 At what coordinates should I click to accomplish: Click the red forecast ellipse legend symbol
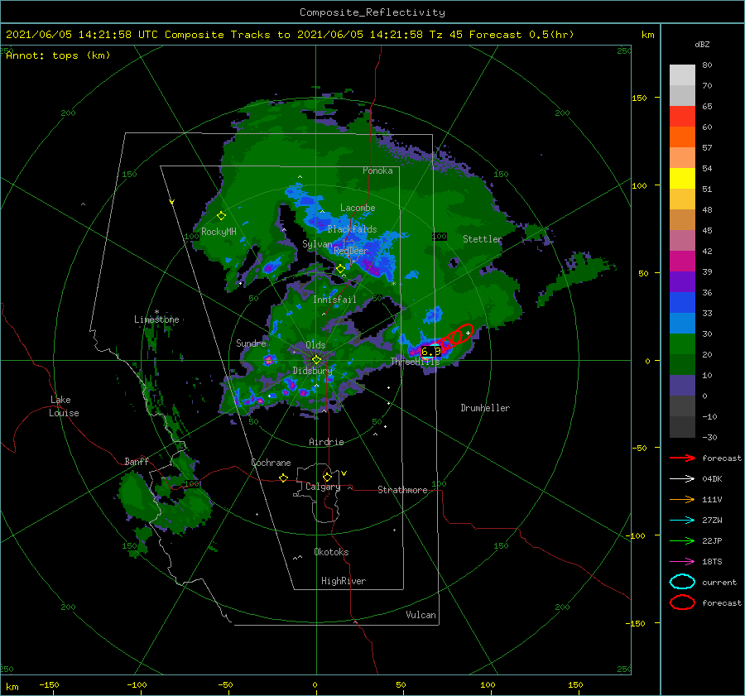[682, 602]
